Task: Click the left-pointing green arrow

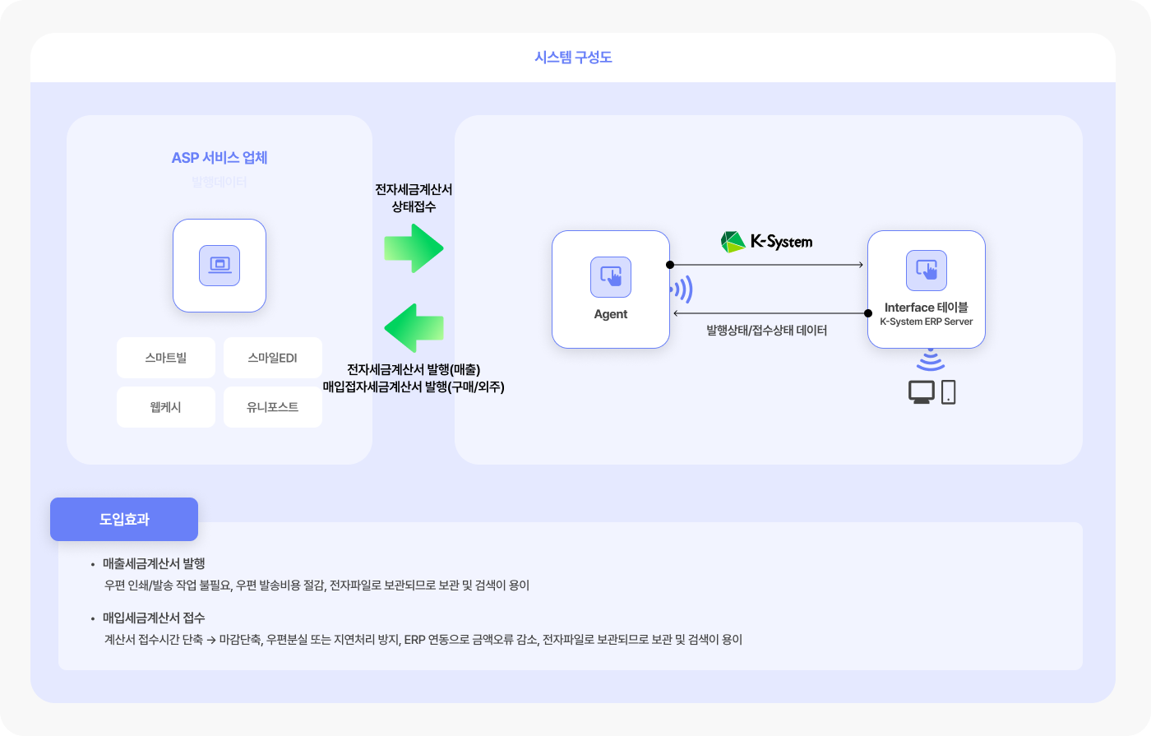Action: pos(414,328)
